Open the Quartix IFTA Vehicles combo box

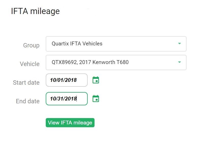[116, 44]
